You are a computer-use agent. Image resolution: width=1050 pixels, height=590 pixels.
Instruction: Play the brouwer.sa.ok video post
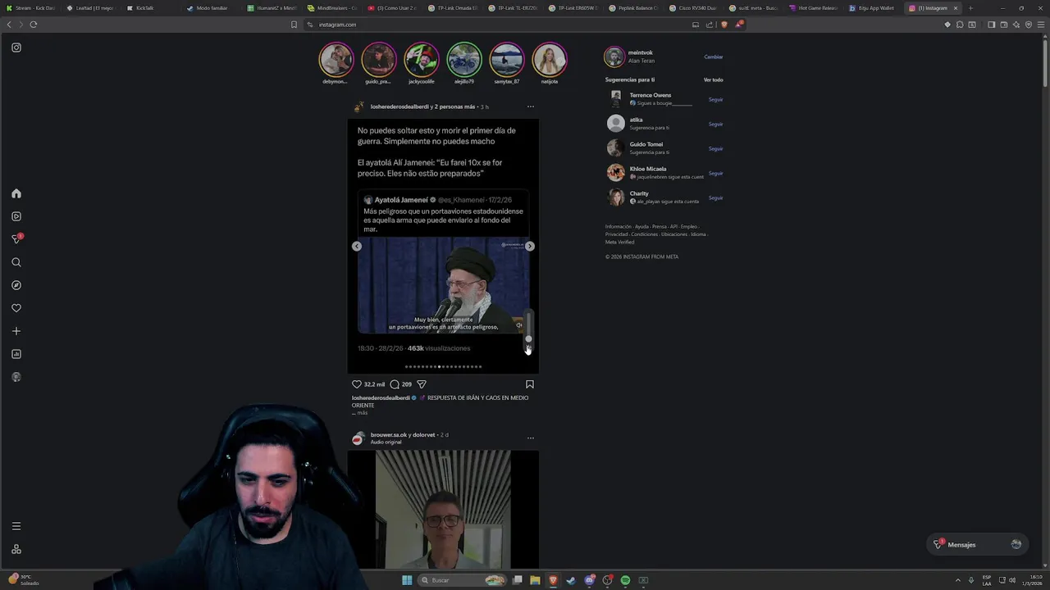[x=443, y=509]
